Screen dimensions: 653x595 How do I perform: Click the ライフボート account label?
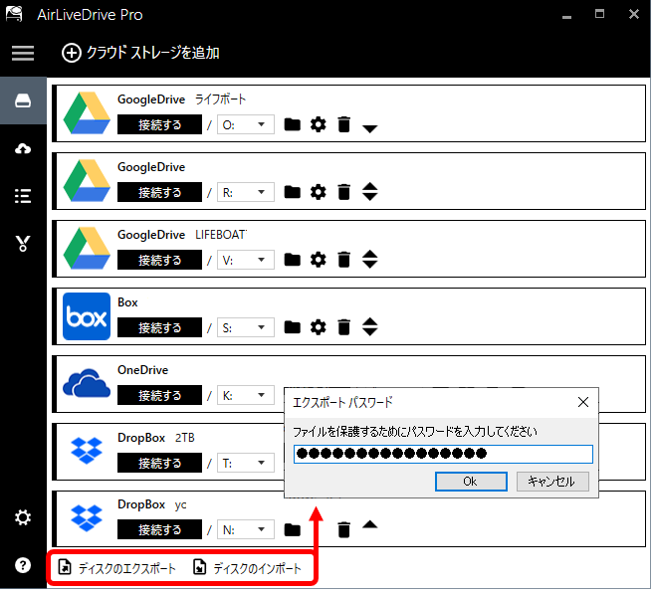point(221,99)
